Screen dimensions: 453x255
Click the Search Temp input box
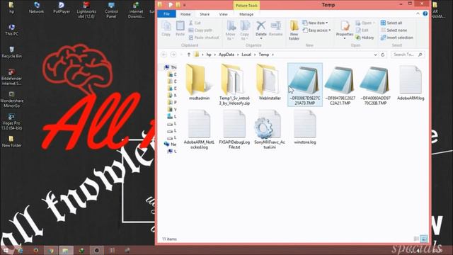[408, 55]
